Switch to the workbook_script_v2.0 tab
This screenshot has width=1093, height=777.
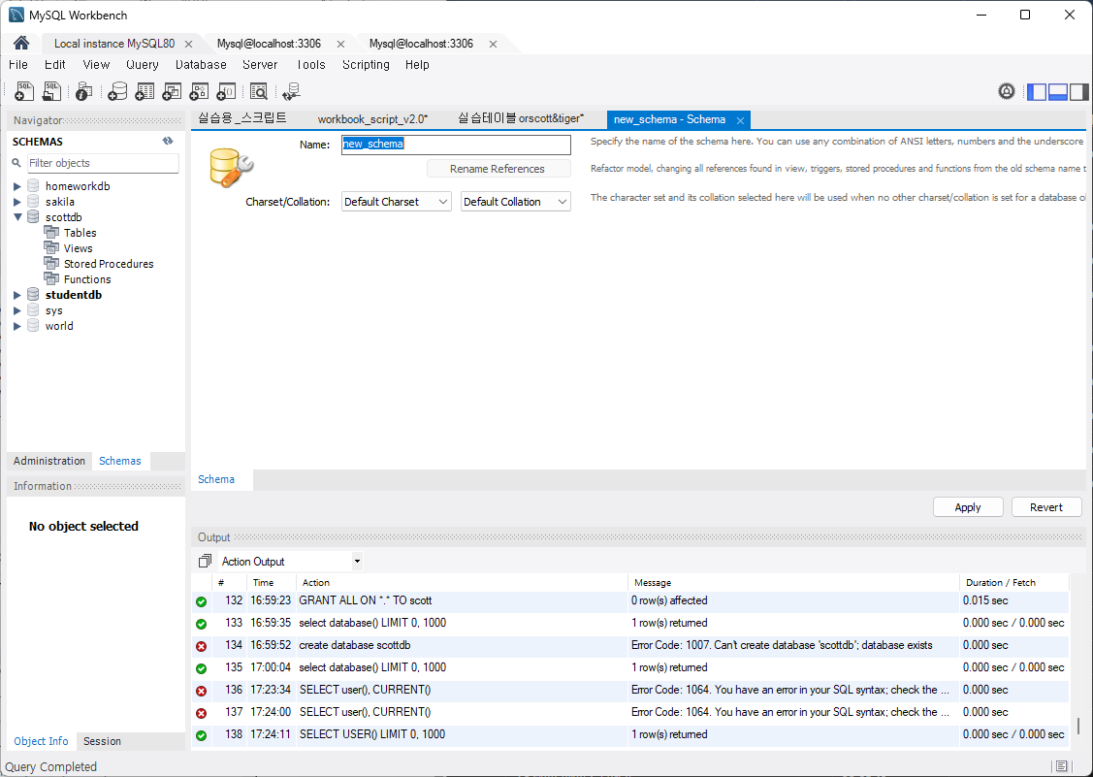click(373, 119)
